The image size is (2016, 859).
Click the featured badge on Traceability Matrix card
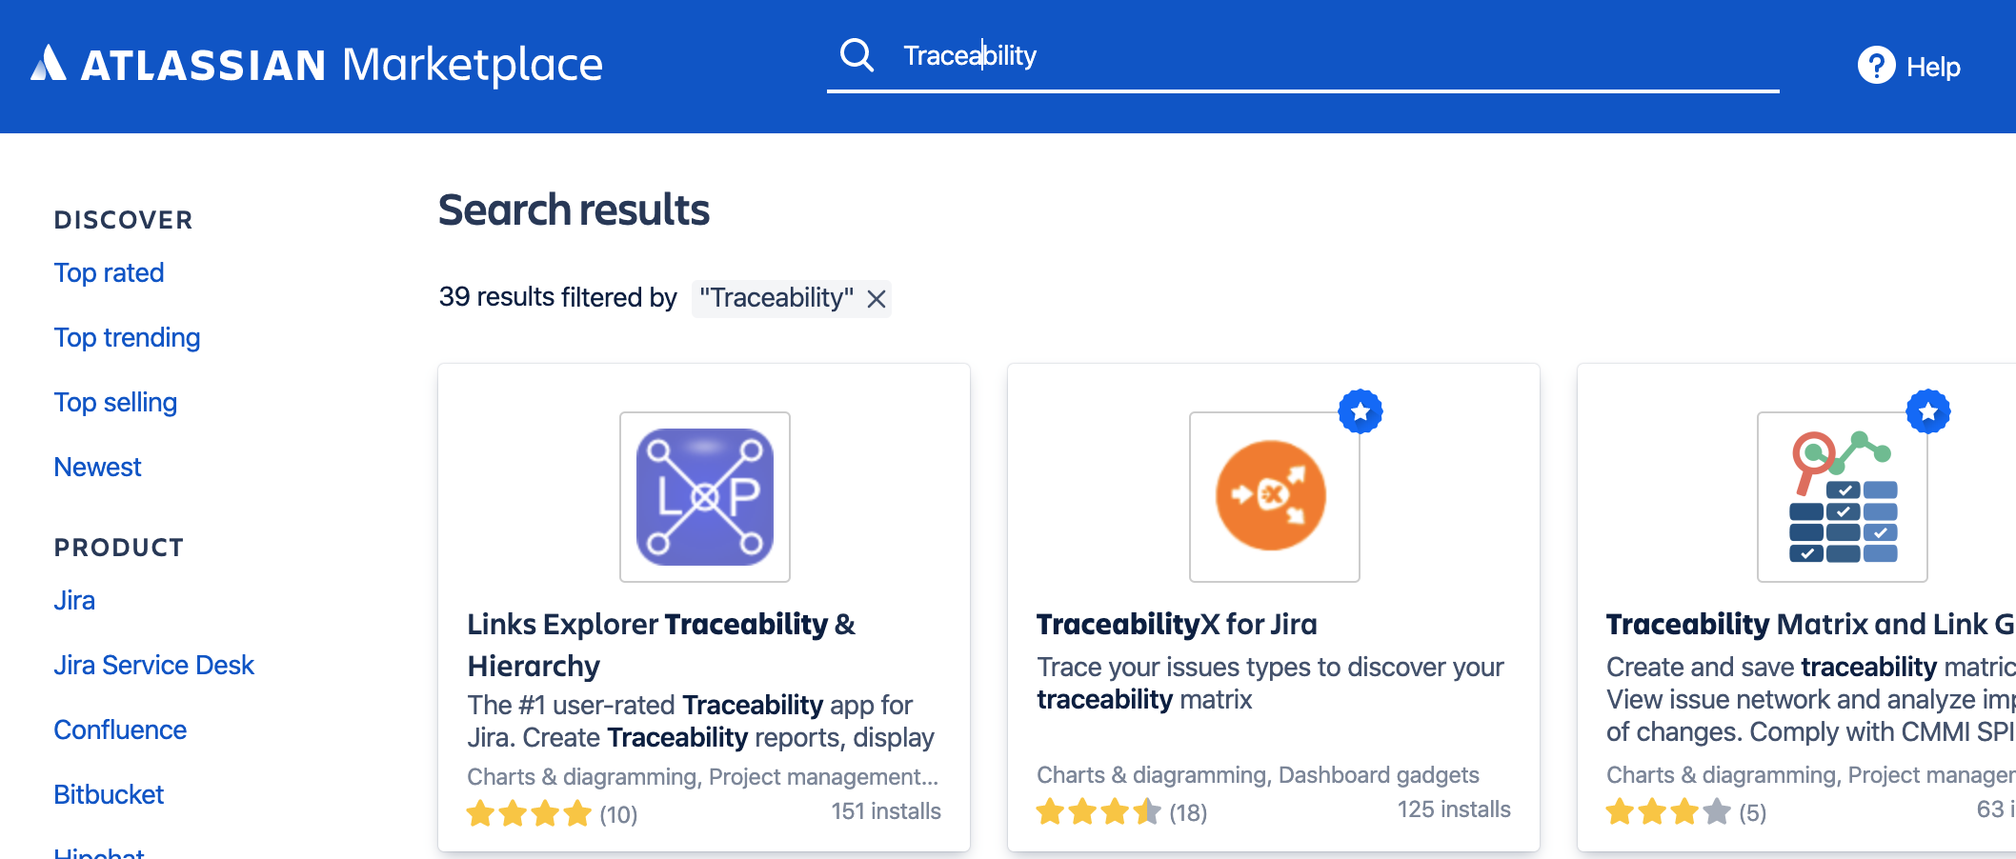(x=1927, y=411)
